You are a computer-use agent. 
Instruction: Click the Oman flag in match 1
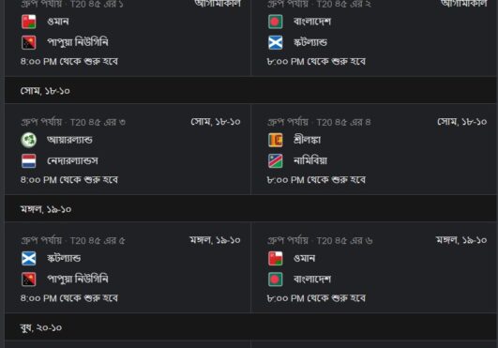tap(28, 22)
